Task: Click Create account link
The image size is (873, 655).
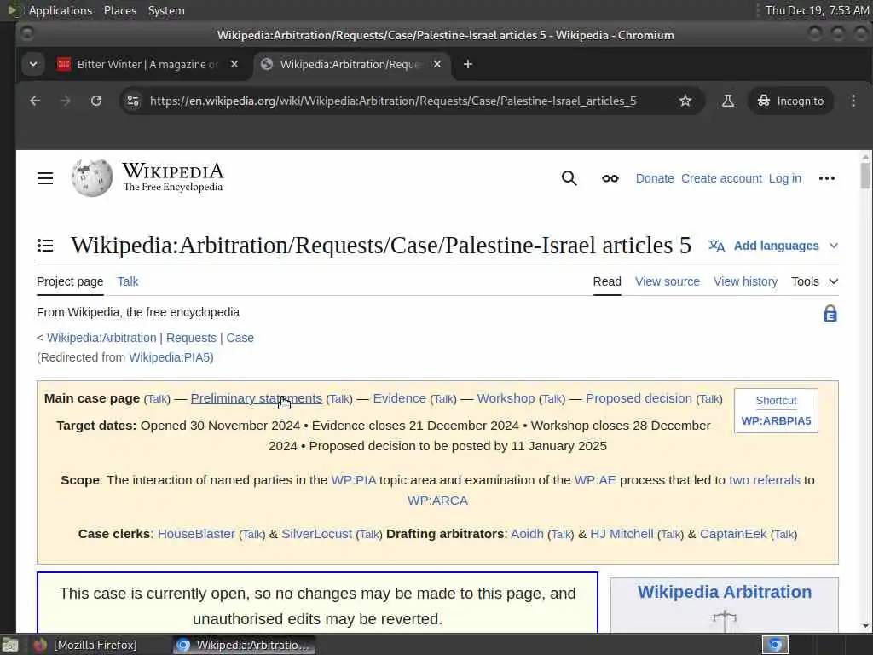Action: (721, 178)
